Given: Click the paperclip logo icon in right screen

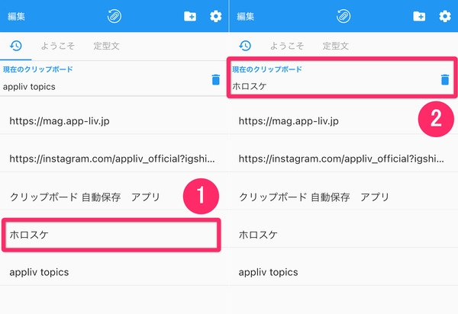Looking at the screenshot, I should (x=343, y=16).
